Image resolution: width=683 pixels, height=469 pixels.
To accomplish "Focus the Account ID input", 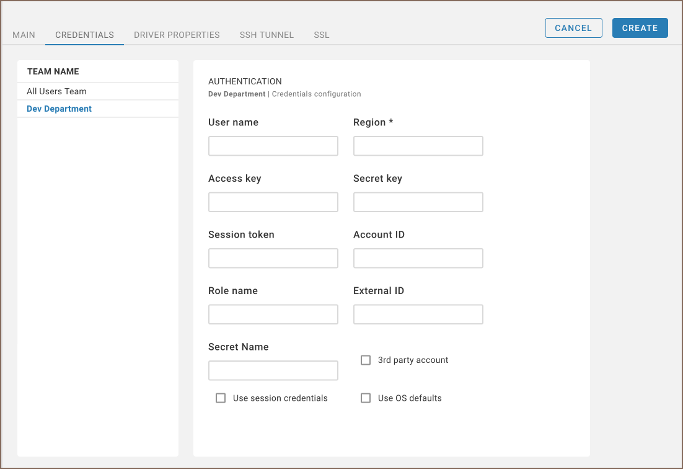I will [x=418, y=258].
